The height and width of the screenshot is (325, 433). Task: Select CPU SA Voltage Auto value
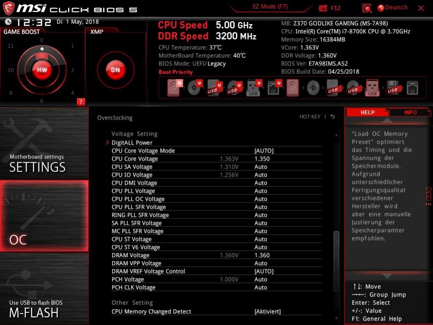tap(261, 167)
